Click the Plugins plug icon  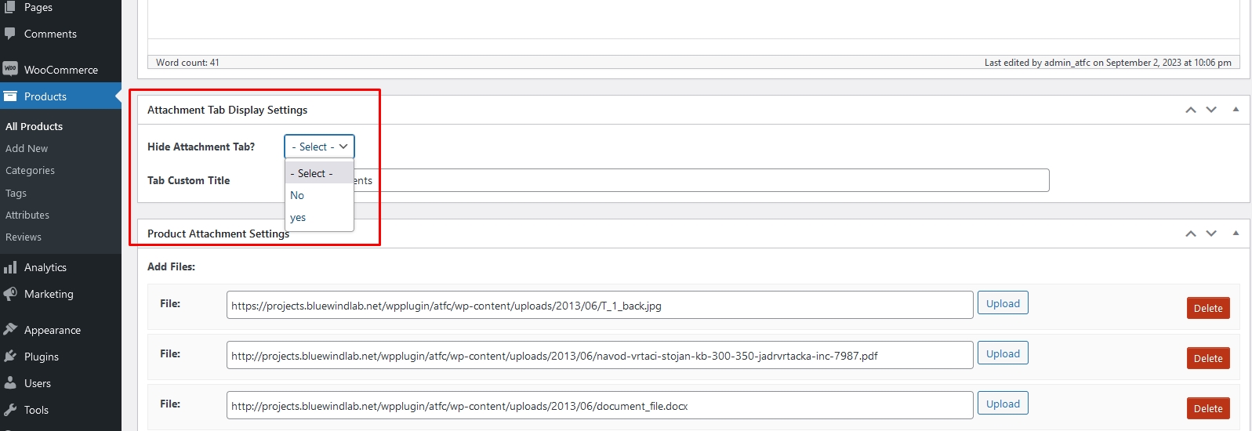(10, 357)
